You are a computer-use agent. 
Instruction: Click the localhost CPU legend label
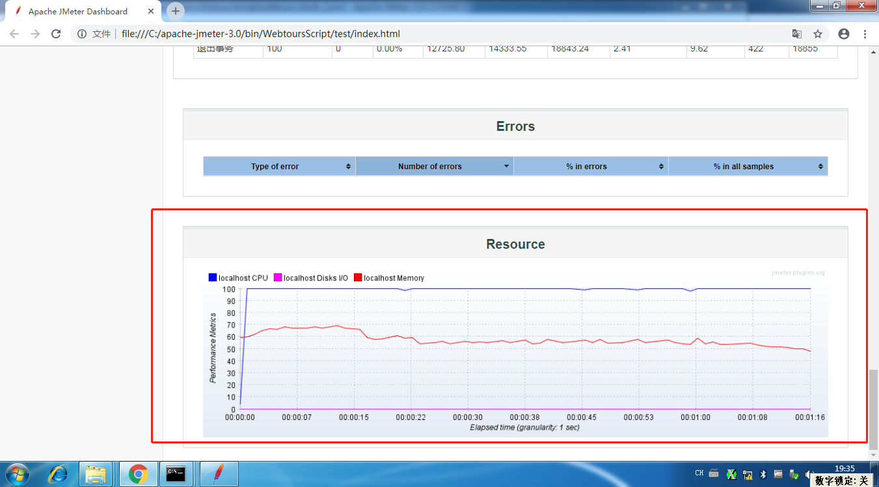(243, 278)
